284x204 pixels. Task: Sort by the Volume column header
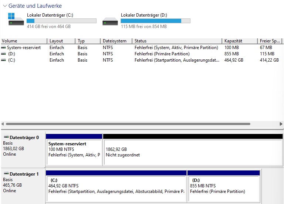(24, 41)
